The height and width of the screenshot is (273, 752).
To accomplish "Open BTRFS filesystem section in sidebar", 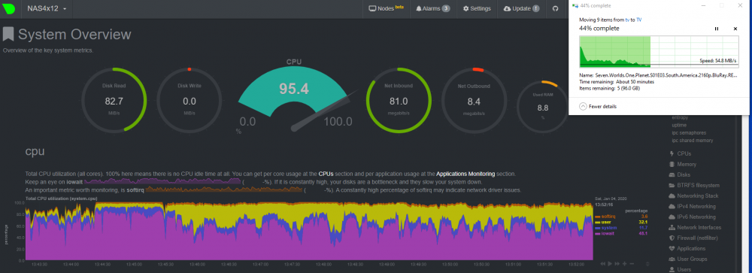I will [x=693, y=186].
